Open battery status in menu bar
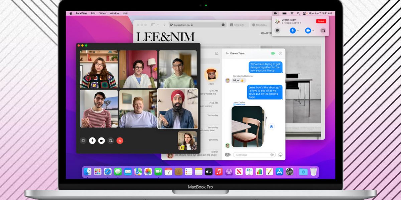The image size is (401, 200). 285,13
